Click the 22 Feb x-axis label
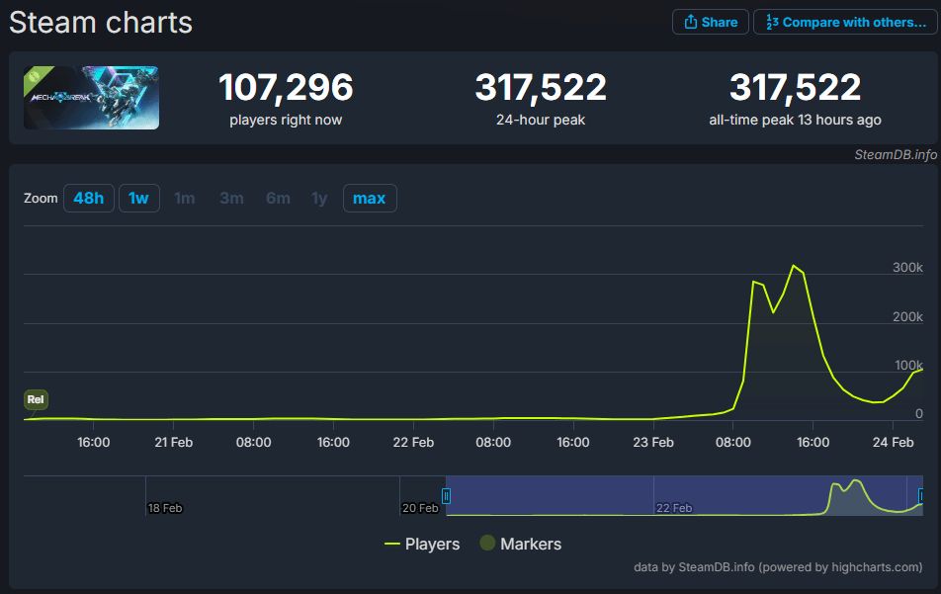 click(x=413, y=442)
